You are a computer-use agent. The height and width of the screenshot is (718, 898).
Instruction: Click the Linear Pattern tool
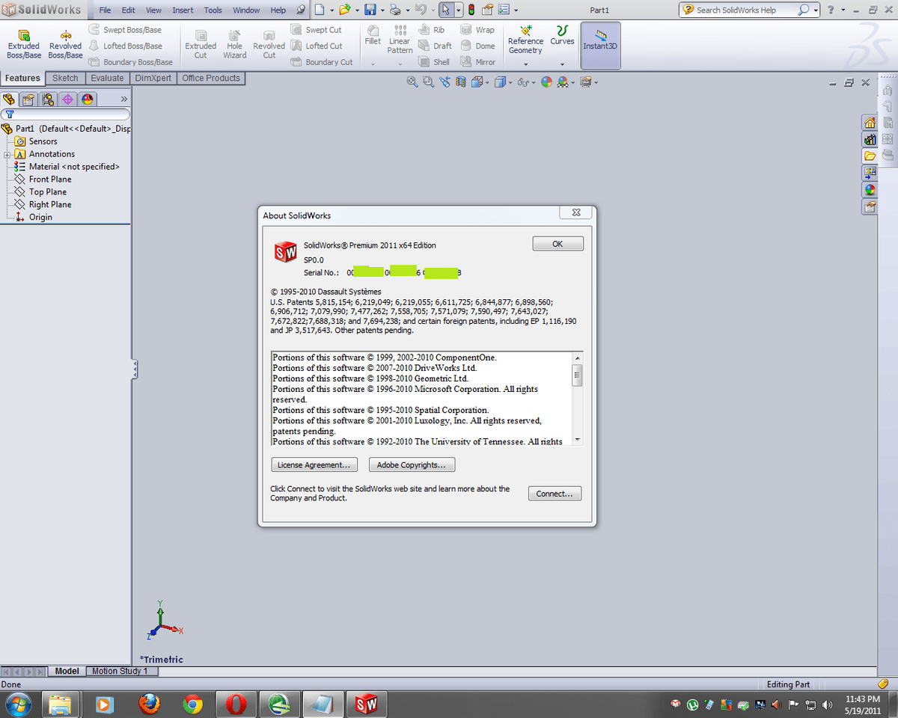tap(400, 40)
